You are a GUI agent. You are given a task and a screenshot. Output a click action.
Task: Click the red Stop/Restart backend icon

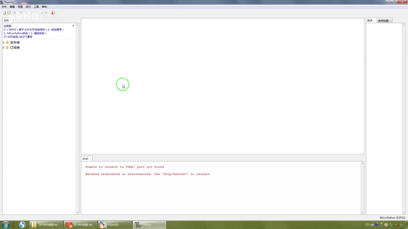[x=53, y=13]
